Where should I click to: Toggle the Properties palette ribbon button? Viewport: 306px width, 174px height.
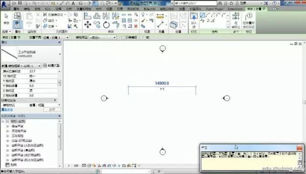point(18,25)
